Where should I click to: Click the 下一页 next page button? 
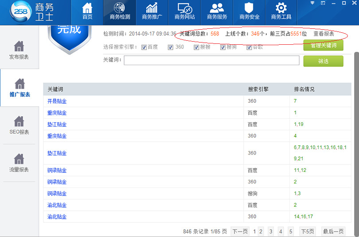[x=240, y=232]
